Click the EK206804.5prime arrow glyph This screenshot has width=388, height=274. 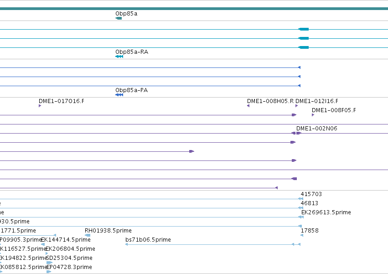point(47,253)
